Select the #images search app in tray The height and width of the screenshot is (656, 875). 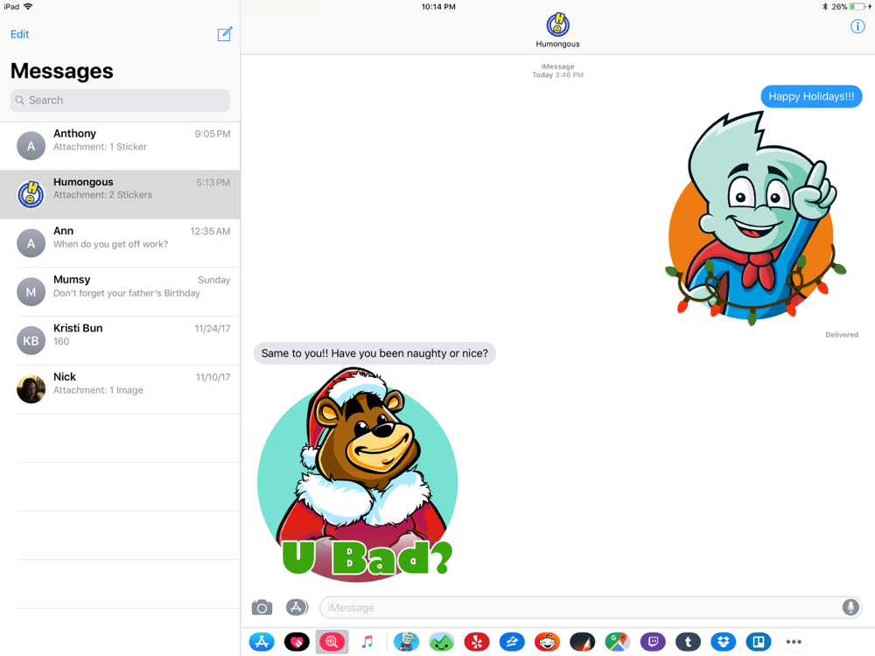point(332,641)
